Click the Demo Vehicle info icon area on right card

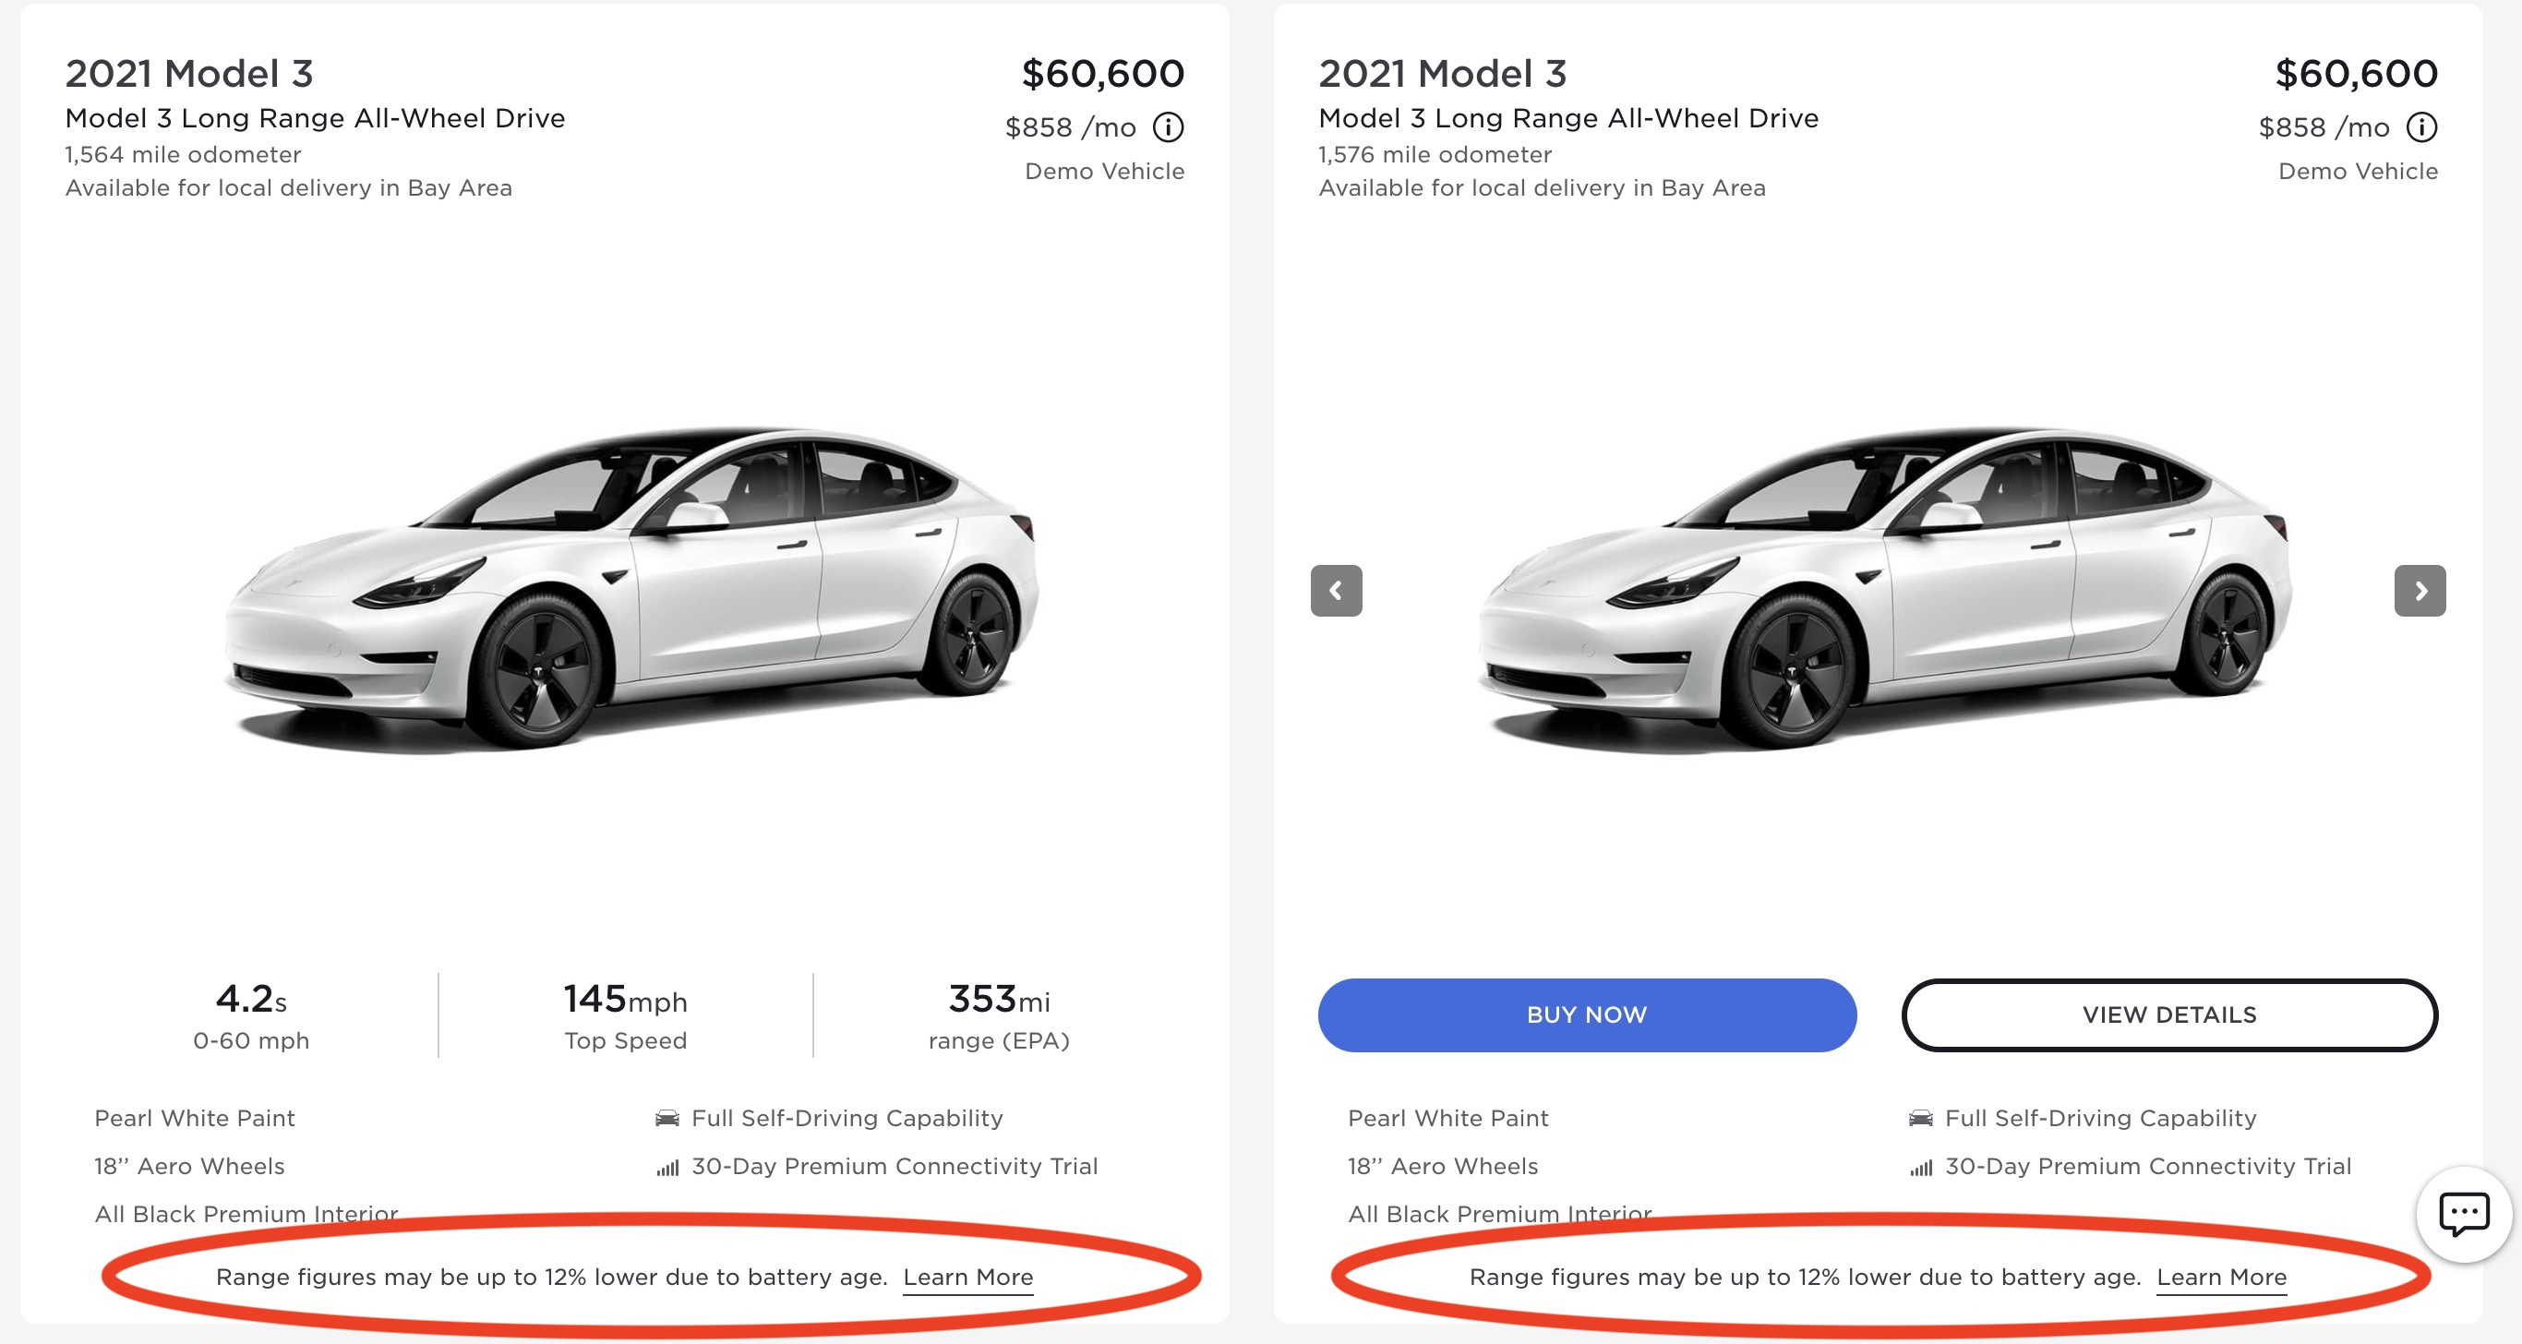pyautogui.click(x=2421, y=127)
